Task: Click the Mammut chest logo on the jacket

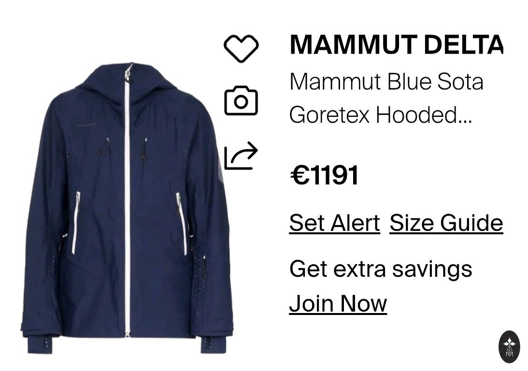Action: click(x=86, y=126)
